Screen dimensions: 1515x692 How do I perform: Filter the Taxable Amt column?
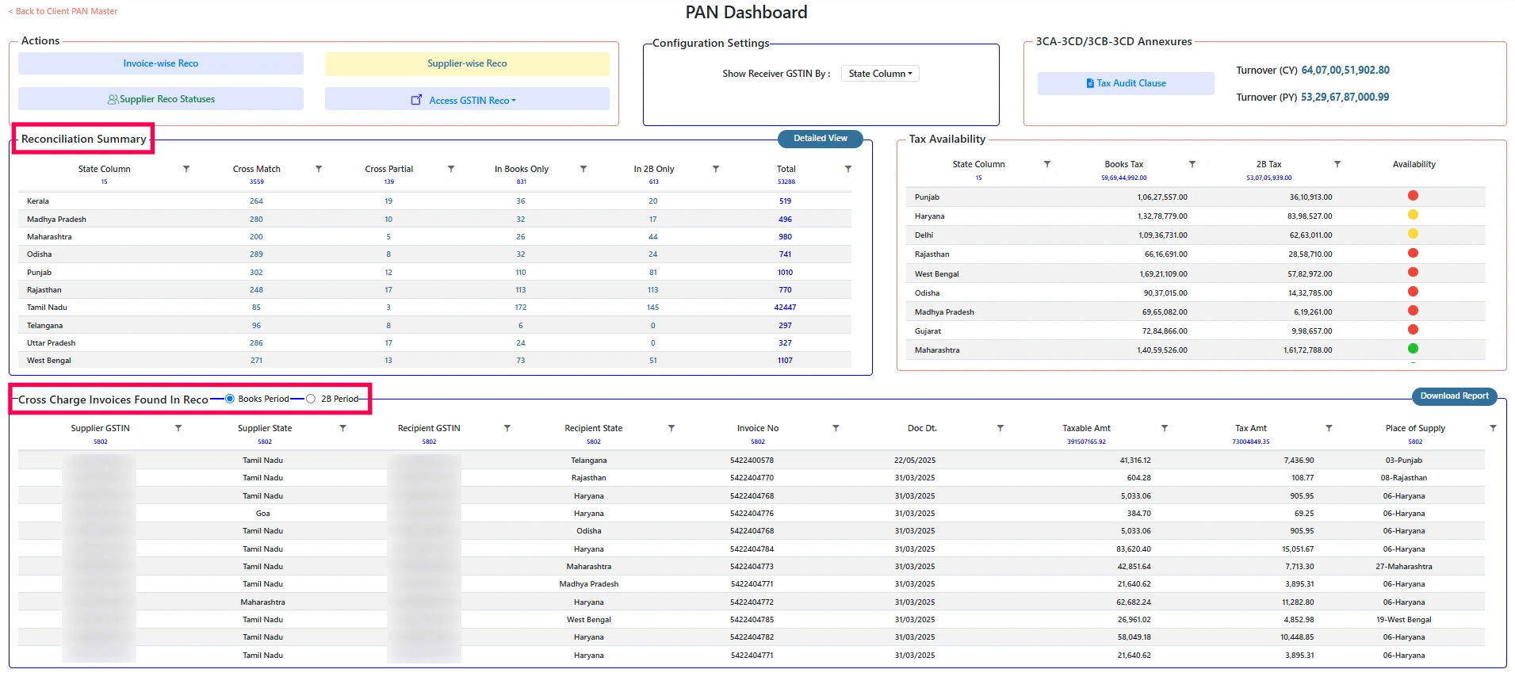click(1165, 428)
